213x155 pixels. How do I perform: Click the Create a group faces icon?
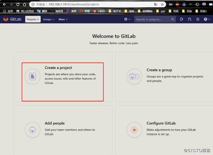coord(134,77)
